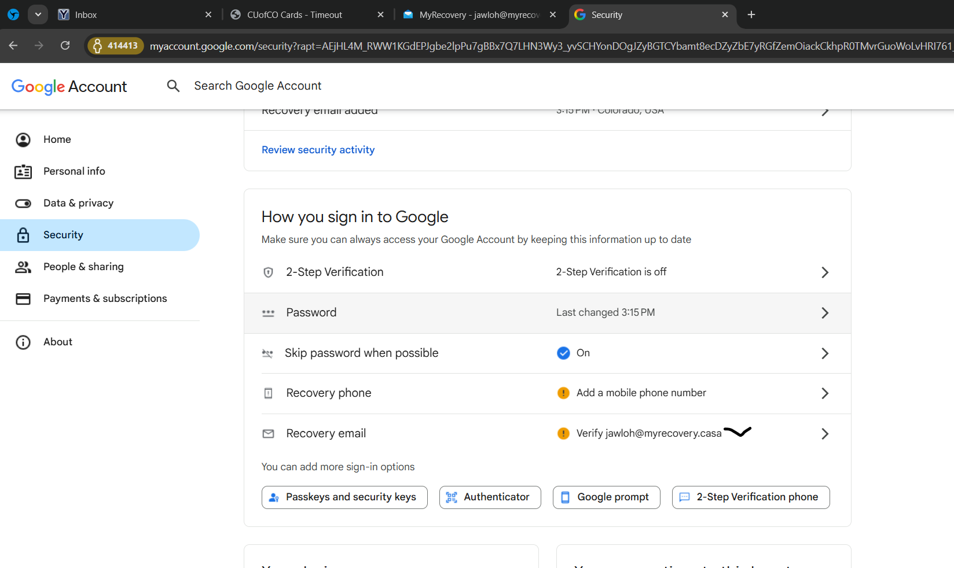Open Payments & subscriptions page
Image resolution: width=954 pixels, height=568 pixels.
coord(105,298)
